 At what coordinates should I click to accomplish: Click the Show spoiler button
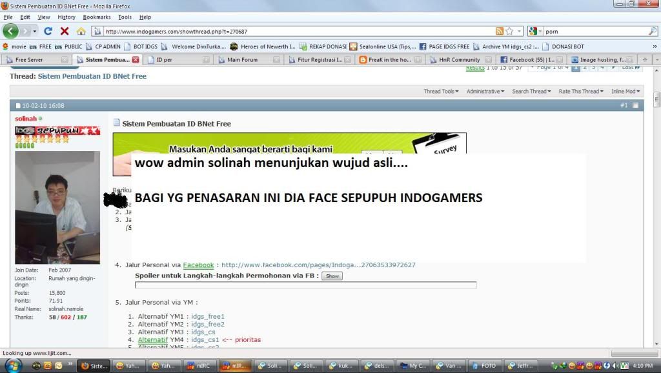pos(332,276)
